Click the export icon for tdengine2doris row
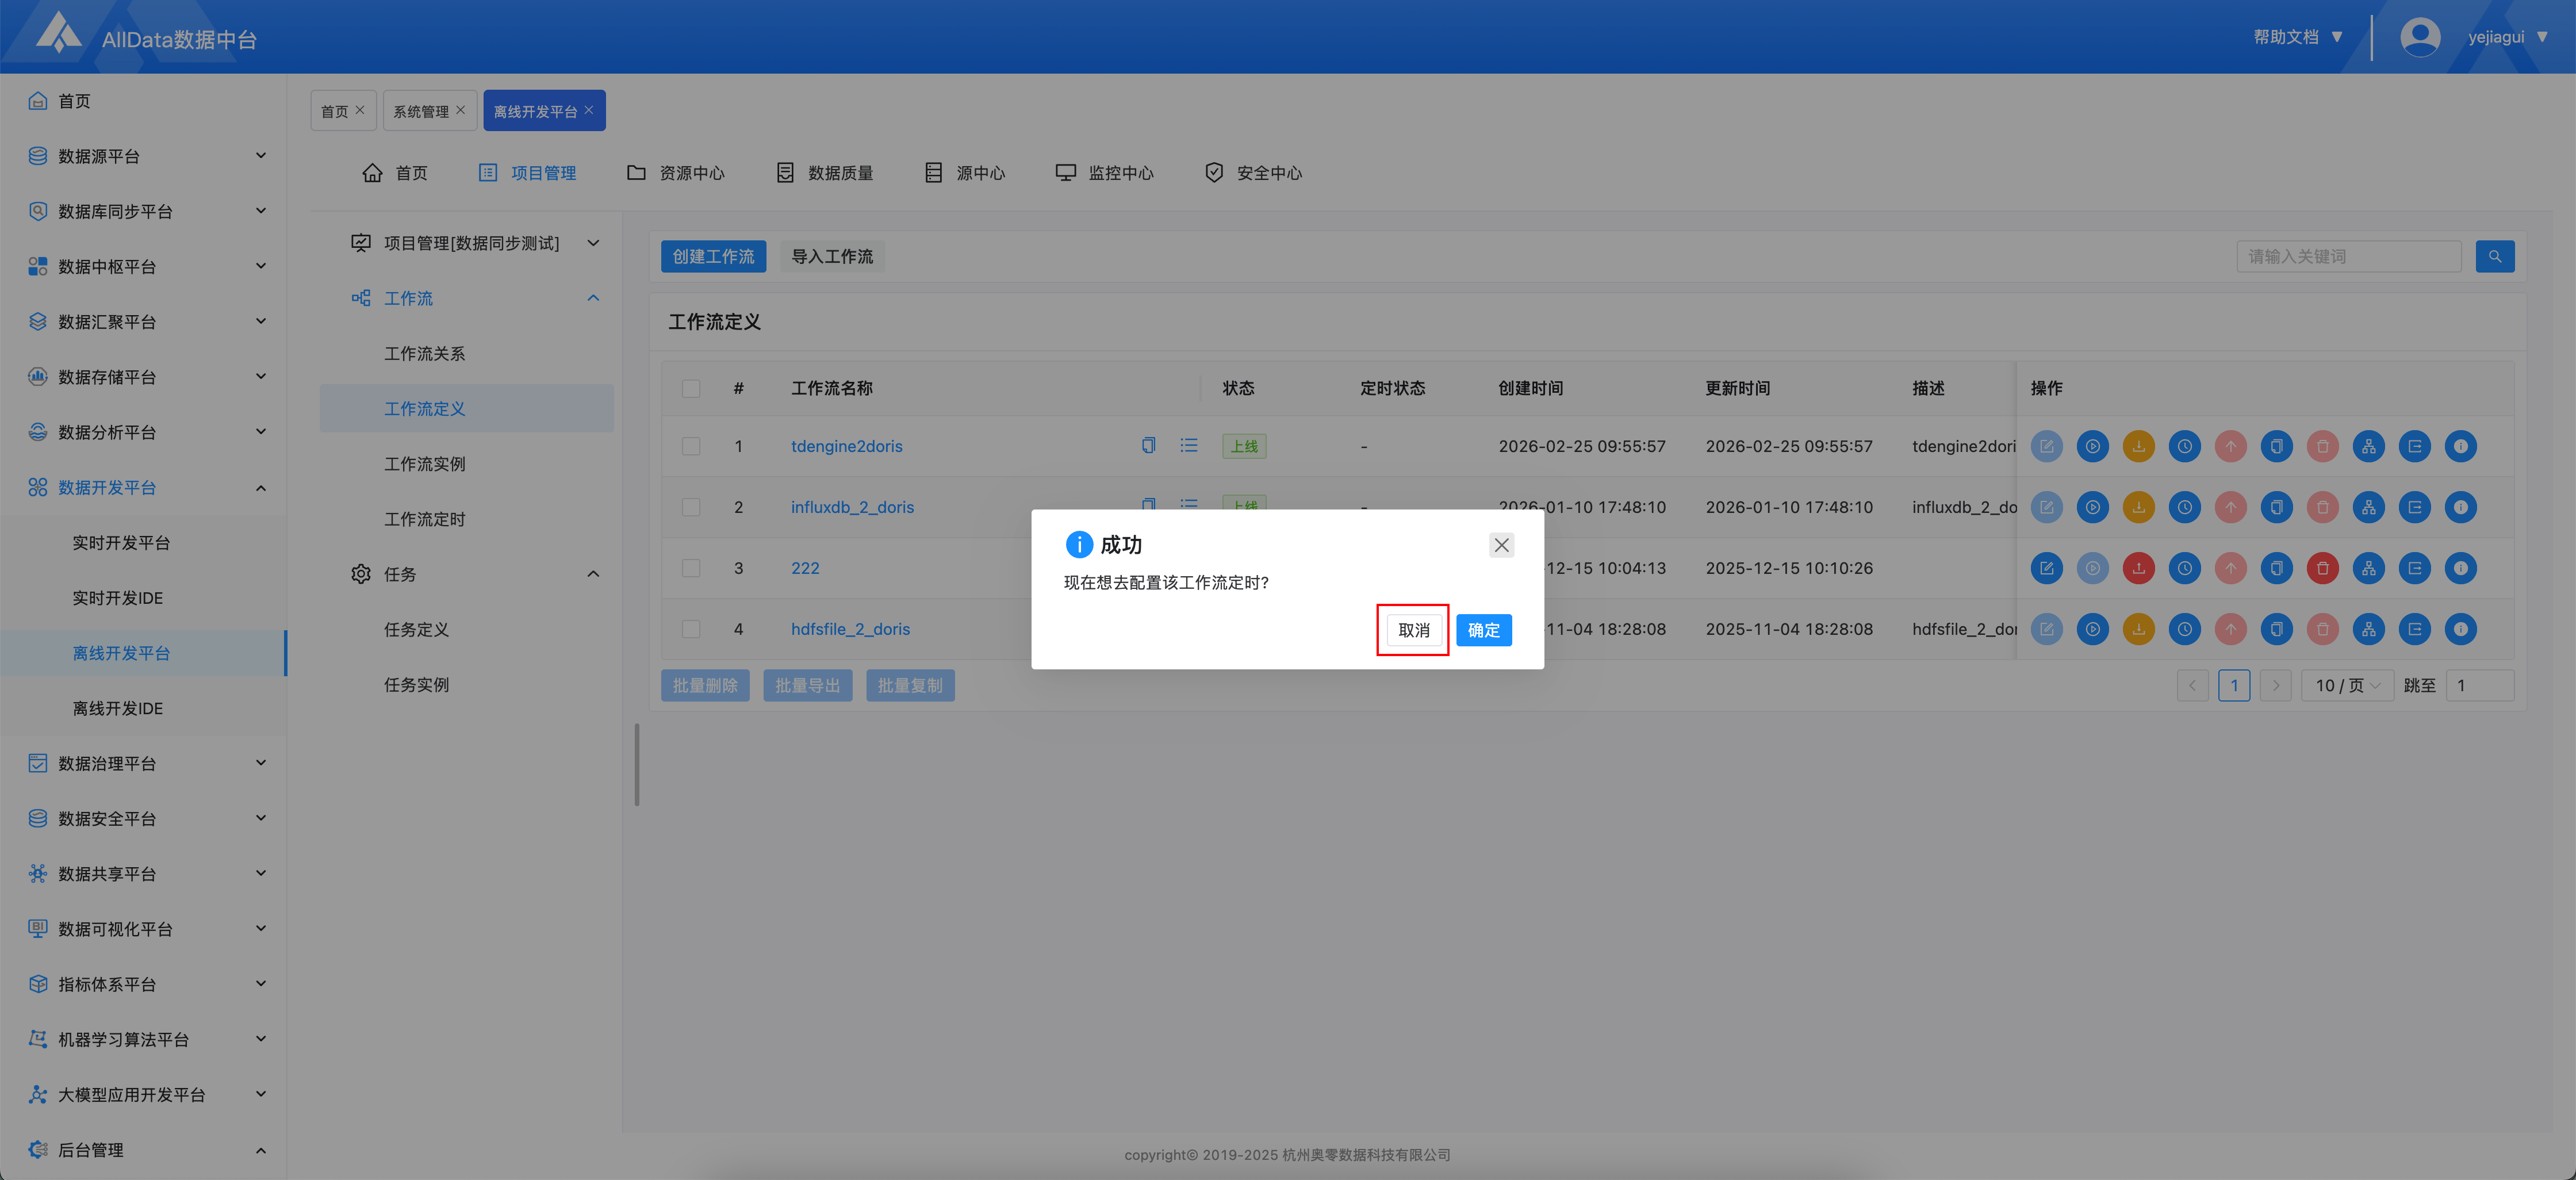 pos(2414,446)
